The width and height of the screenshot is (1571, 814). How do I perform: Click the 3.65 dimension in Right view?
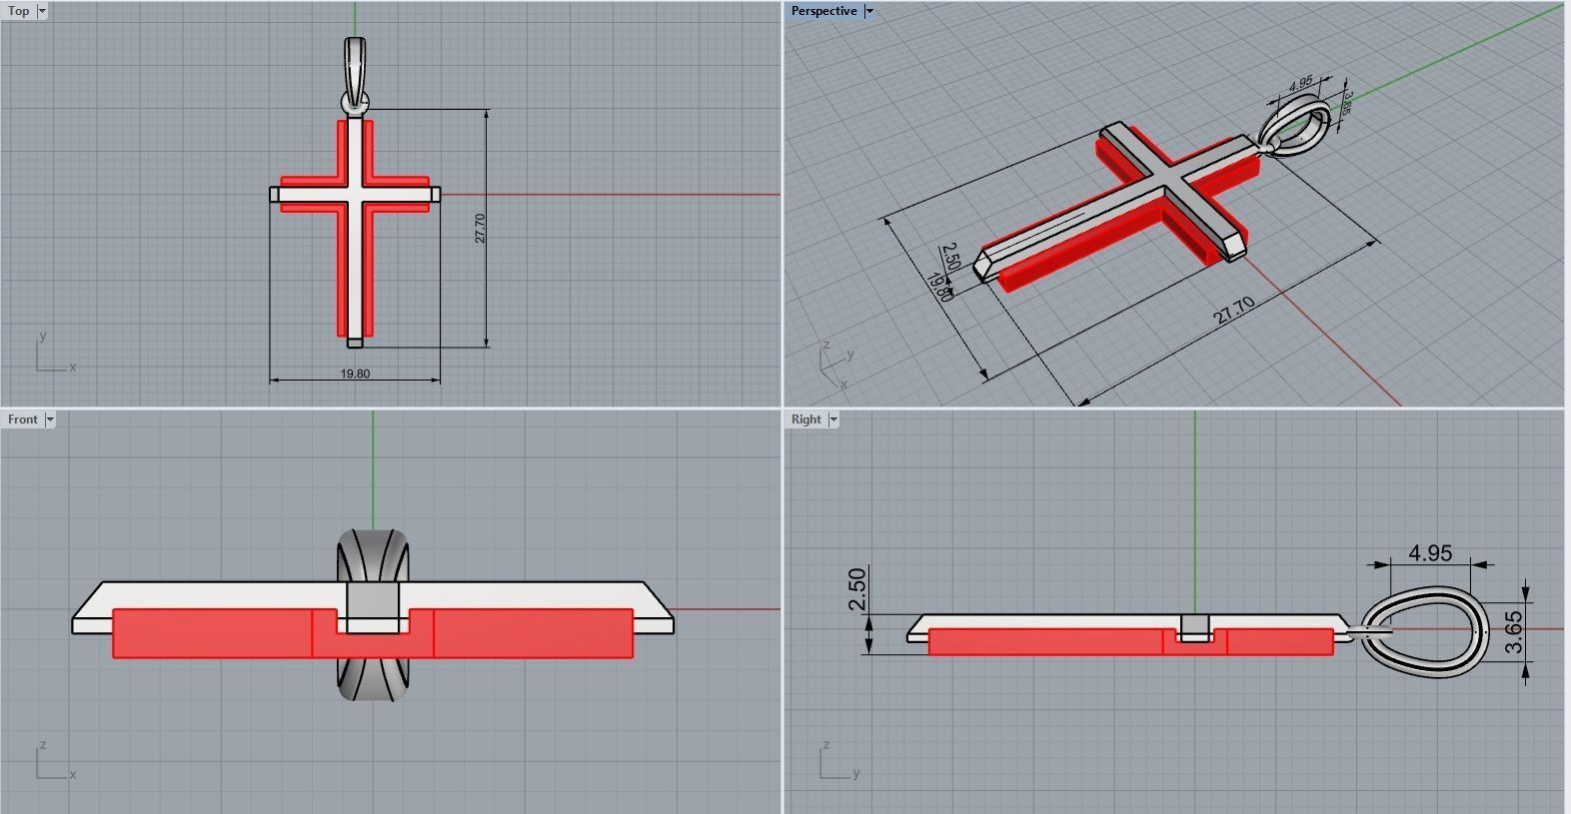point(1513,632)
